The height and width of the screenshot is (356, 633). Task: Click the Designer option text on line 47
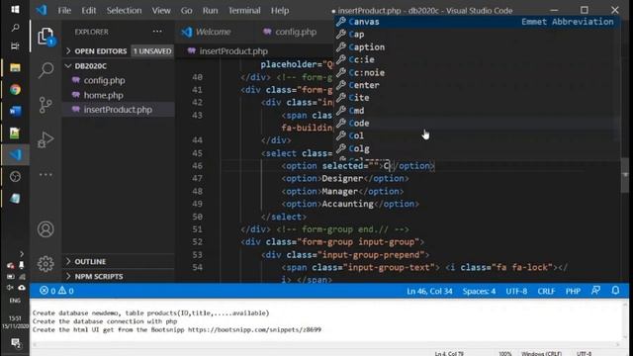[x=342, y=178]
